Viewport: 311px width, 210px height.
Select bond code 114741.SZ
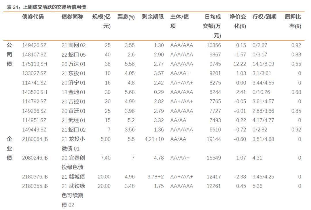click(x=34, y=83)
